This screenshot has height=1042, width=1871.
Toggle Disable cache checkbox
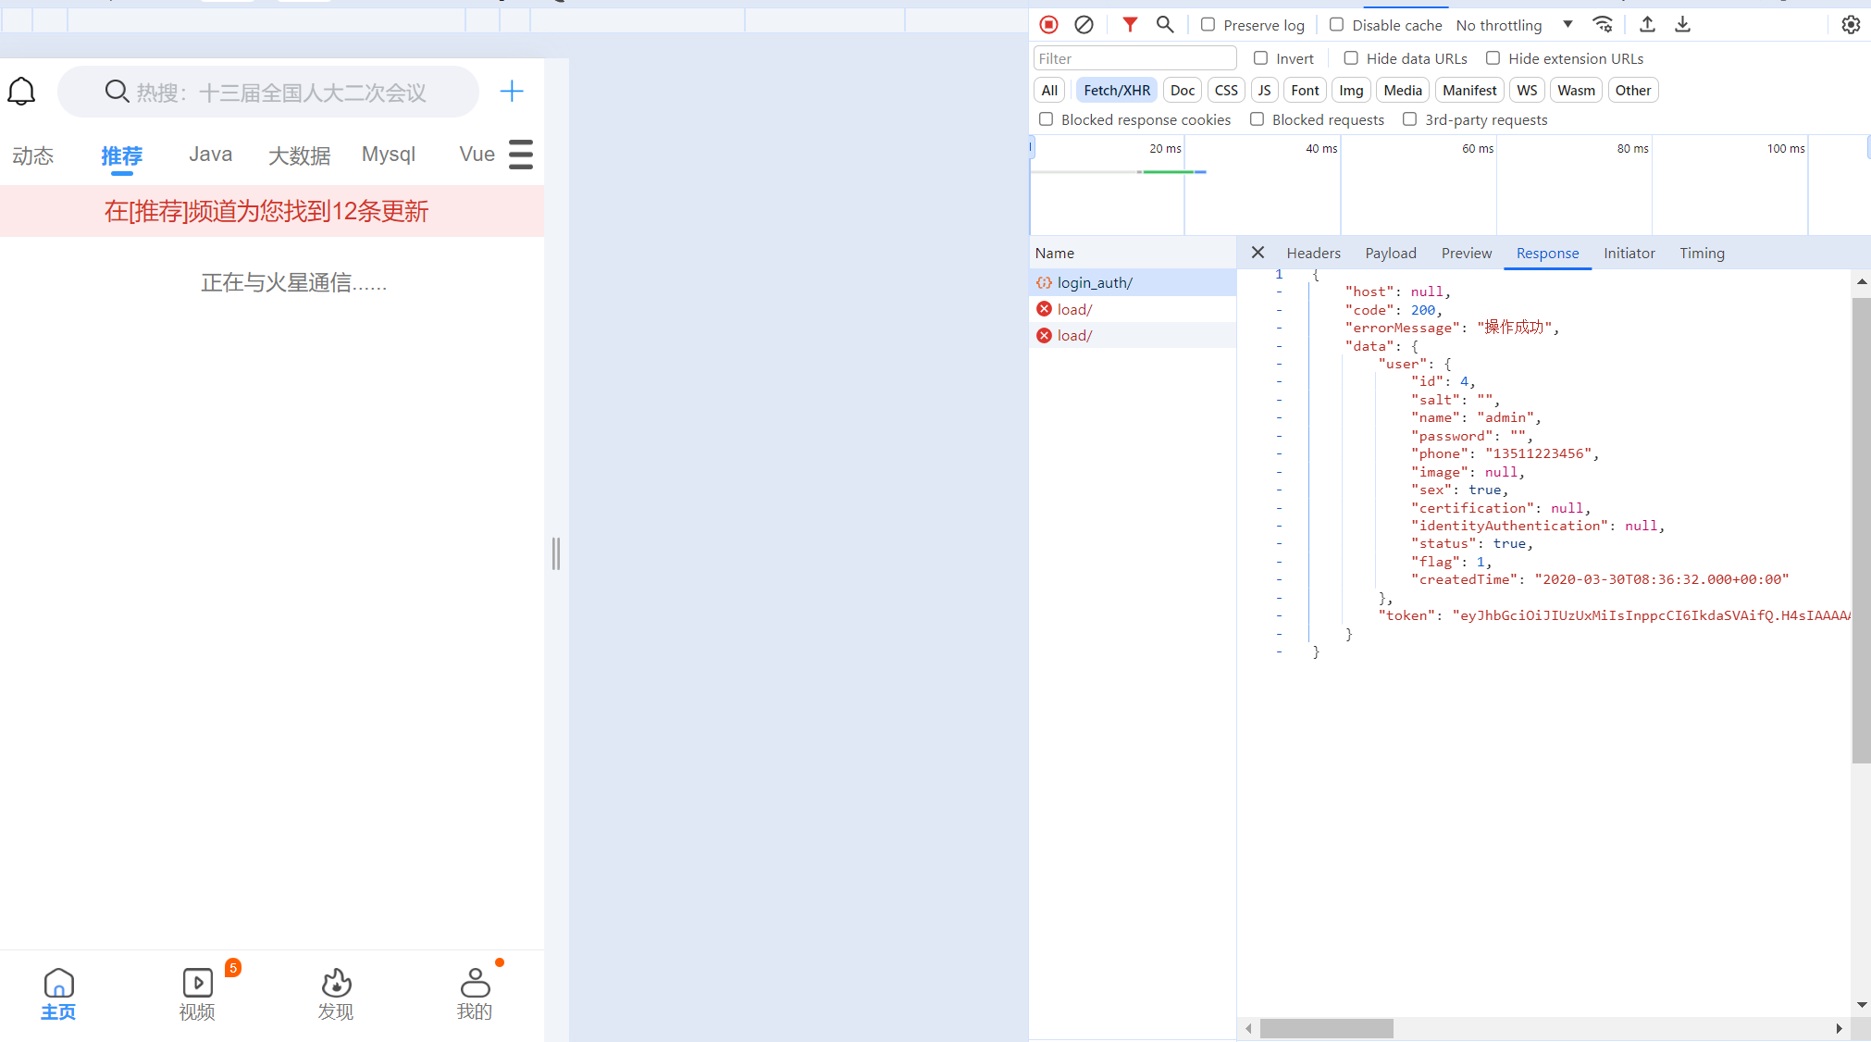(1336, 25)
